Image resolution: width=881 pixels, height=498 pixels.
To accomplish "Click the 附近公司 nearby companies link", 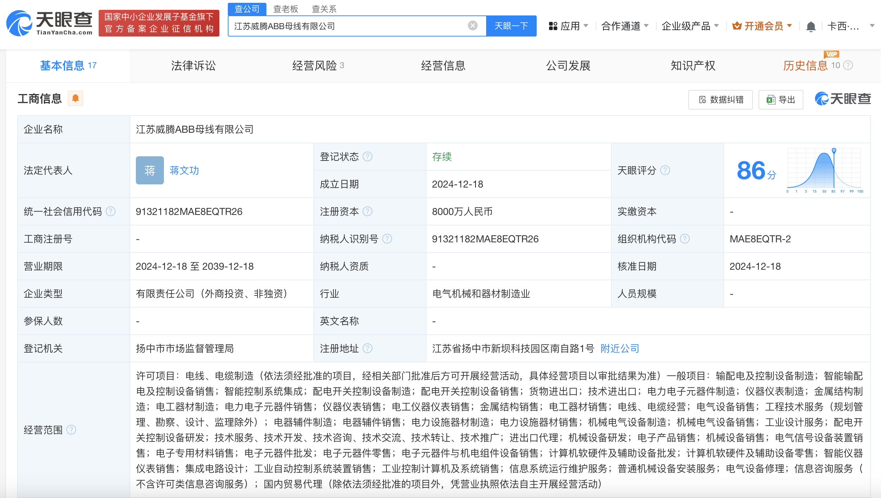I will click(x=619, y=348).
